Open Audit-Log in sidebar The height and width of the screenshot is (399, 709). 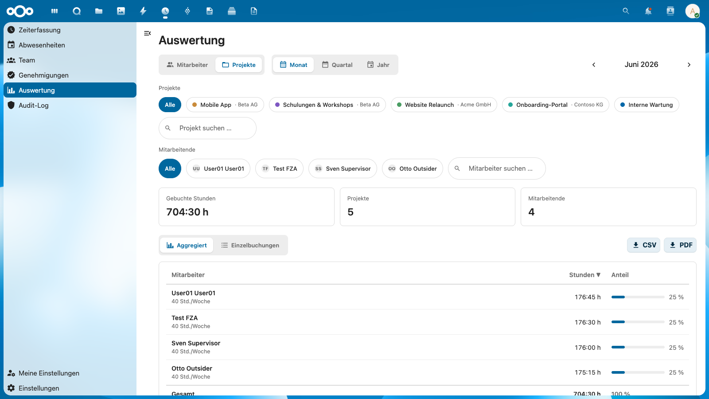70,106
